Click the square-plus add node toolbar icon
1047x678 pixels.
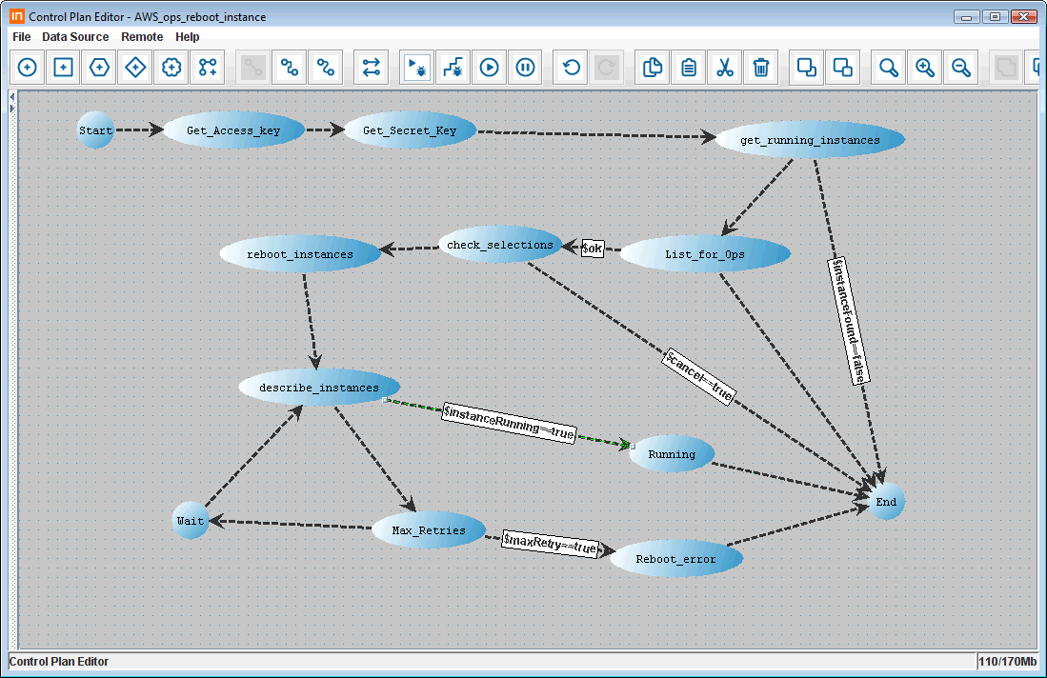64,68
